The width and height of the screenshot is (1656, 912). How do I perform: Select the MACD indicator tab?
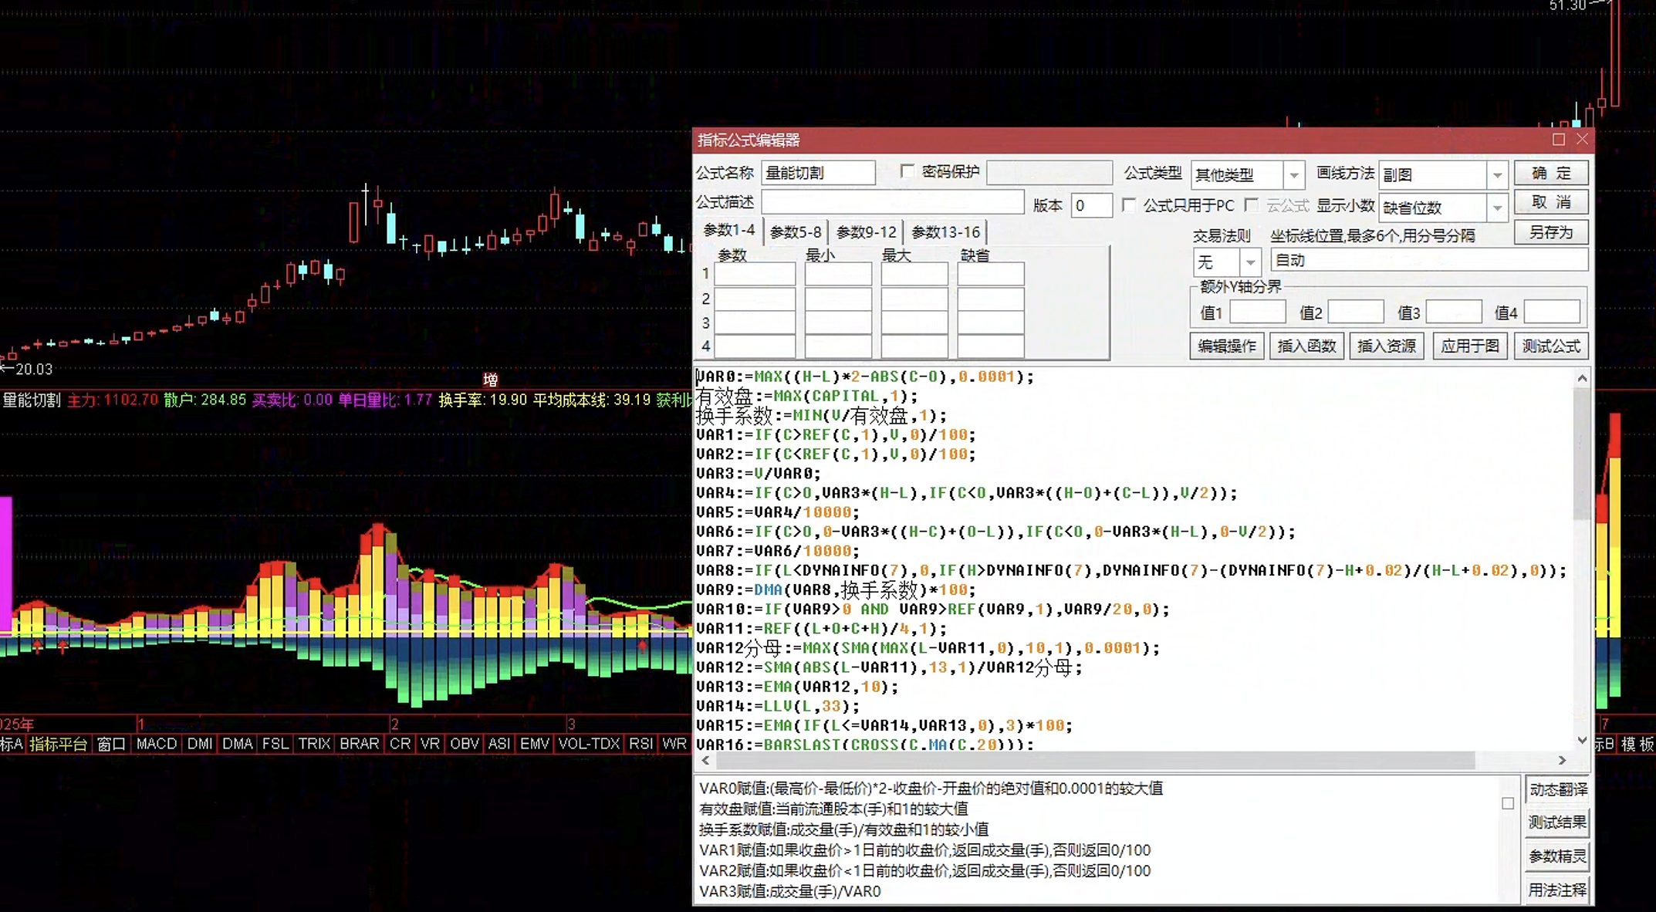point(157,744)
